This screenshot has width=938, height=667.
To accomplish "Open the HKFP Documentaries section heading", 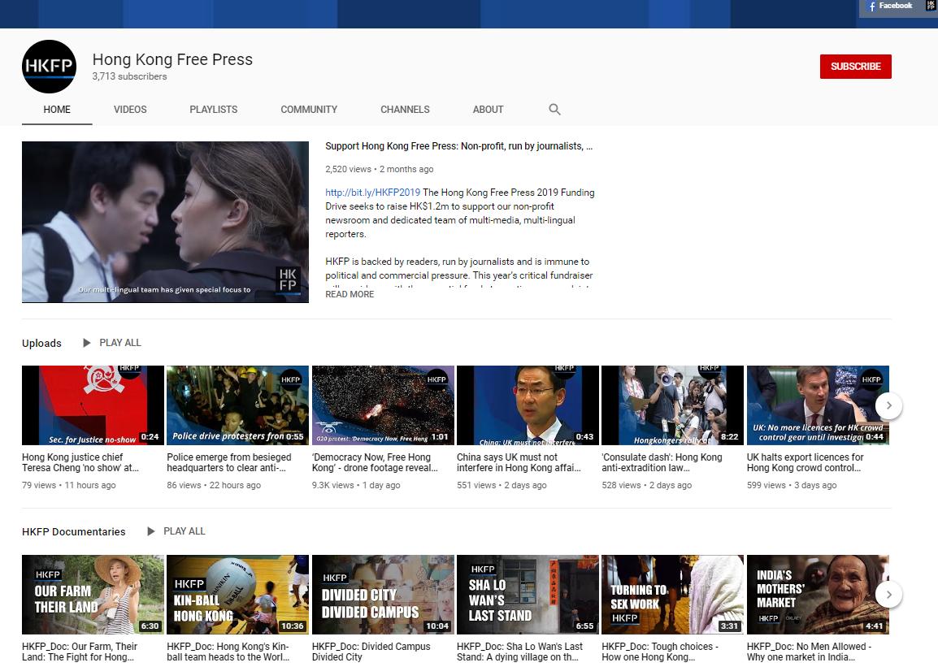I will tap(74, 532).
